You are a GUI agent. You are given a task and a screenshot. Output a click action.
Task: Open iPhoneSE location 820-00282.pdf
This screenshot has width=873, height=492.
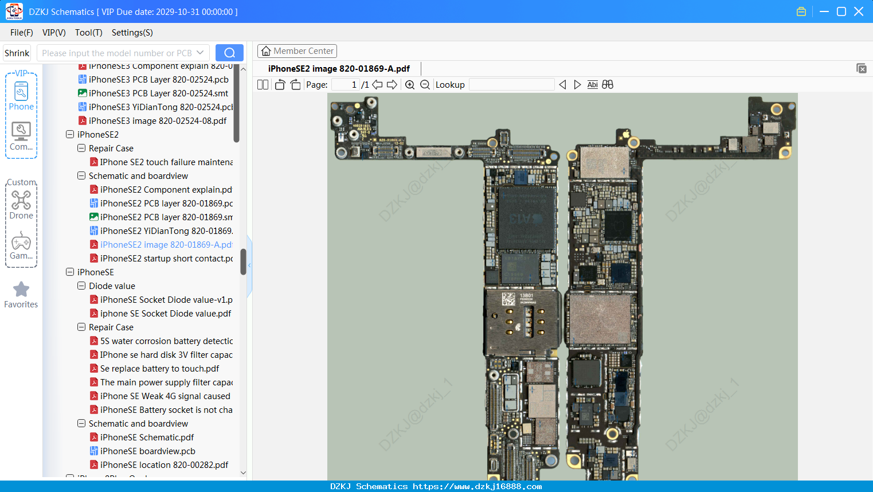[x=159, y=465]
